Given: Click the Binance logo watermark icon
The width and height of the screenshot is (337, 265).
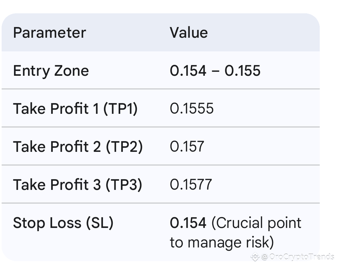Looking at the screenshot, I should point(255,257).
